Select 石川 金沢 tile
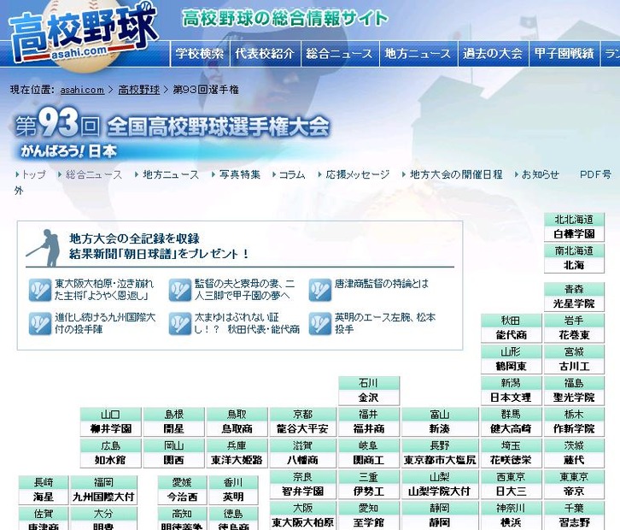The image size is (620, 530). (369, 391)
